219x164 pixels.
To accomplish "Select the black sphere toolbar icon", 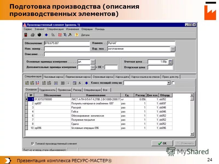I will pos(39,35).
